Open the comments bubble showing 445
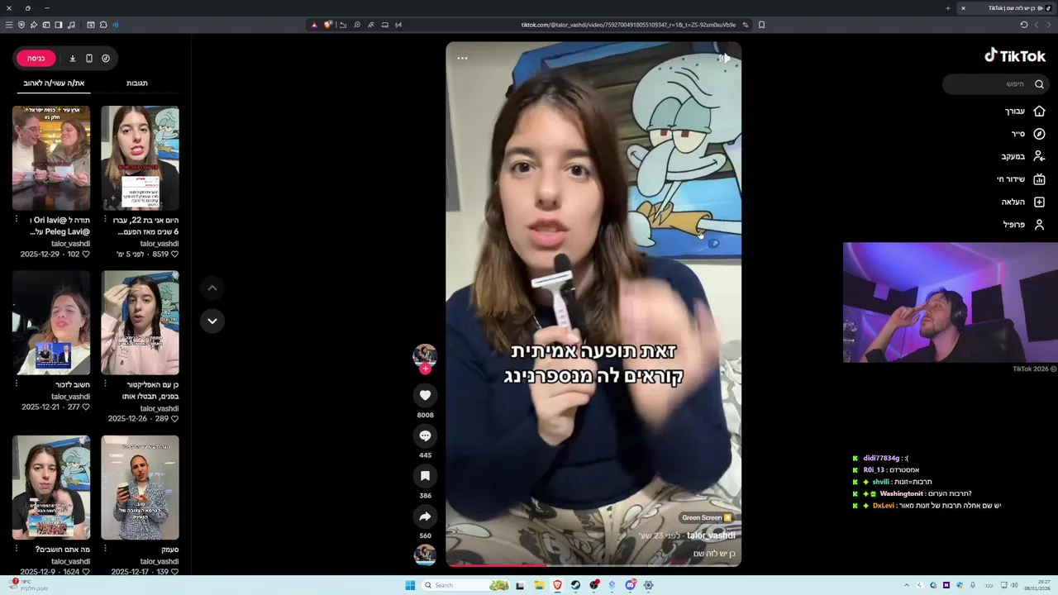 425,436
